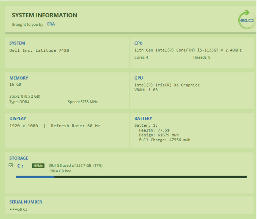Click the 'Type: DDR4' text
The height and width of the screenshot is (219, 257).
click(x=19, y=102)
